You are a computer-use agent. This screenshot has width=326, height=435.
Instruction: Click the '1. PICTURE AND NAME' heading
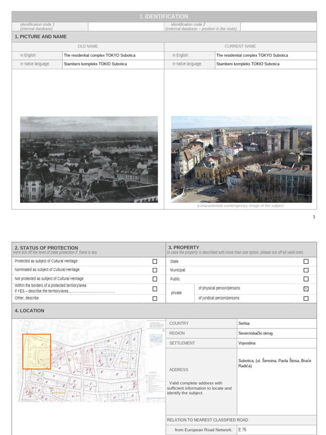pos(40,37)
